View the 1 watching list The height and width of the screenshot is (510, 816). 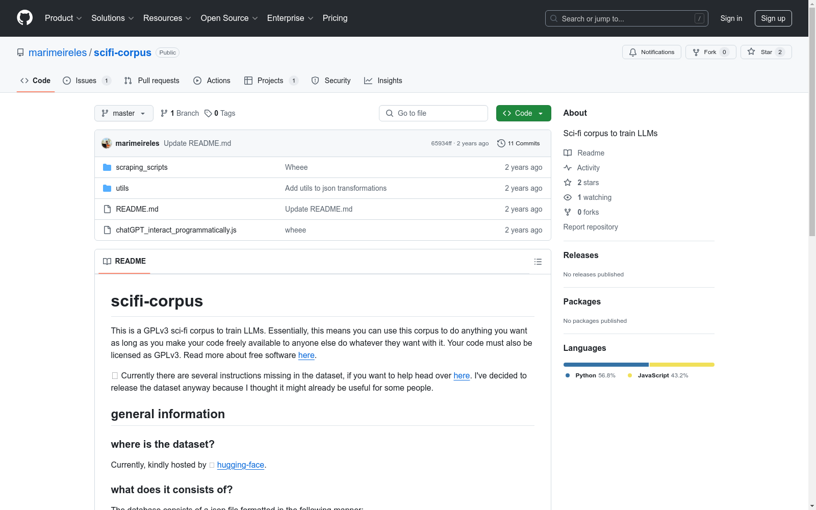pos(588,197)
